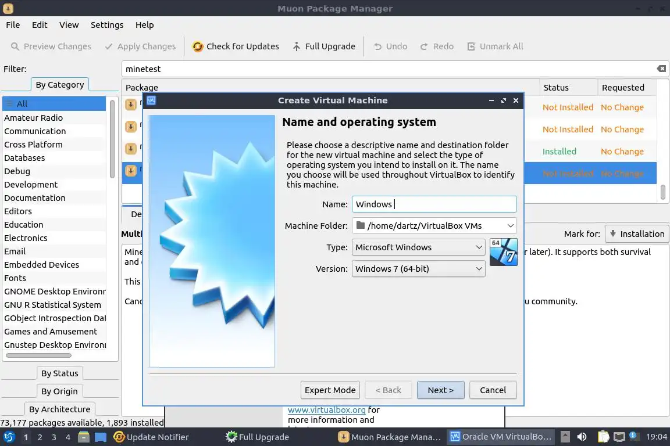This screenshot has width=670, height=446.
Task: Click the Windows 7 64-bit OS logo image
Action: click(503, 252)
